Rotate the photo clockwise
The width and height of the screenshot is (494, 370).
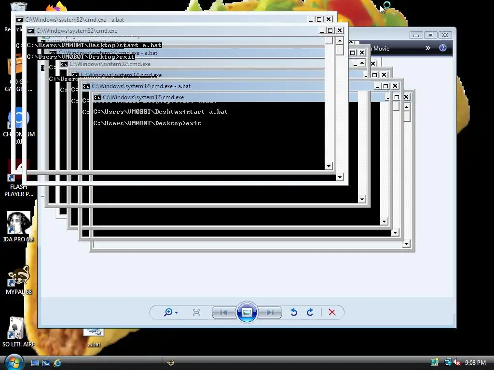(310, 312)
